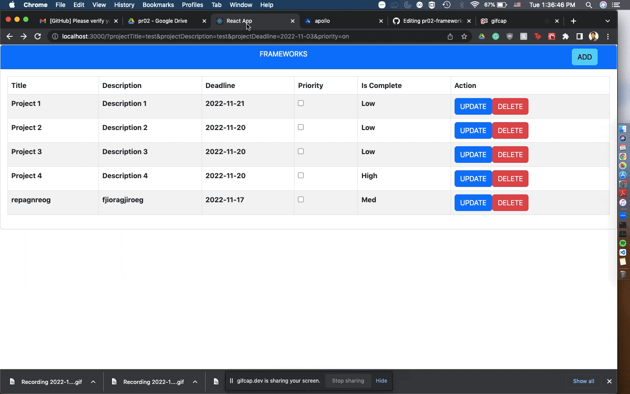This screenshot has height=394, width=630.
Task: Click the Extensions puzzle piece icon
Action: [565, 37]
